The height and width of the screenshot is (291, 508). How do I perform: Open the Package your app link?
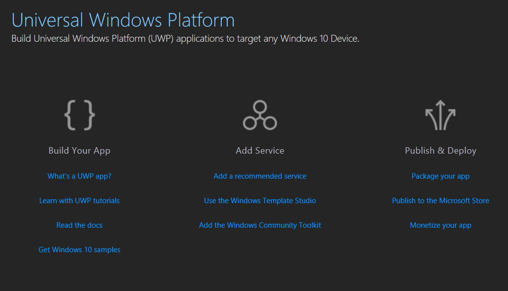[440, 176]
